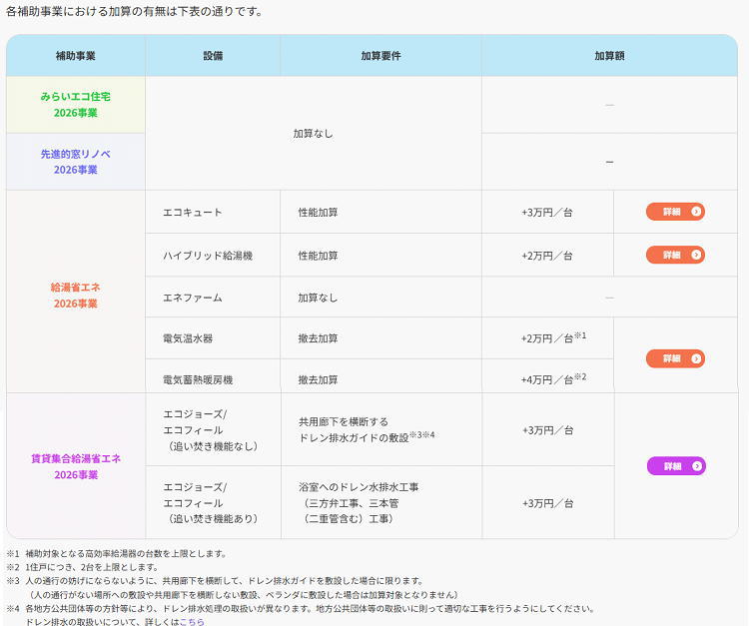Follow the こちら link about ドレン排水
The image size is (749, 626).
(192, 621)
